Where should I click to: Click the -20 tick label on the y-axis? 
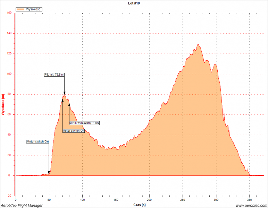[x=9, y=196]
